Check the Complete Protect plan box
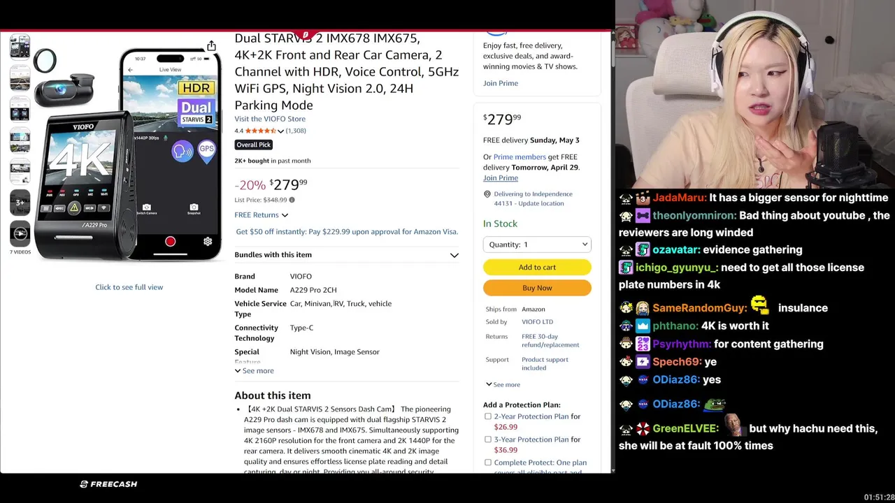The width and height of the screenshot is (895, 503). 488,462
